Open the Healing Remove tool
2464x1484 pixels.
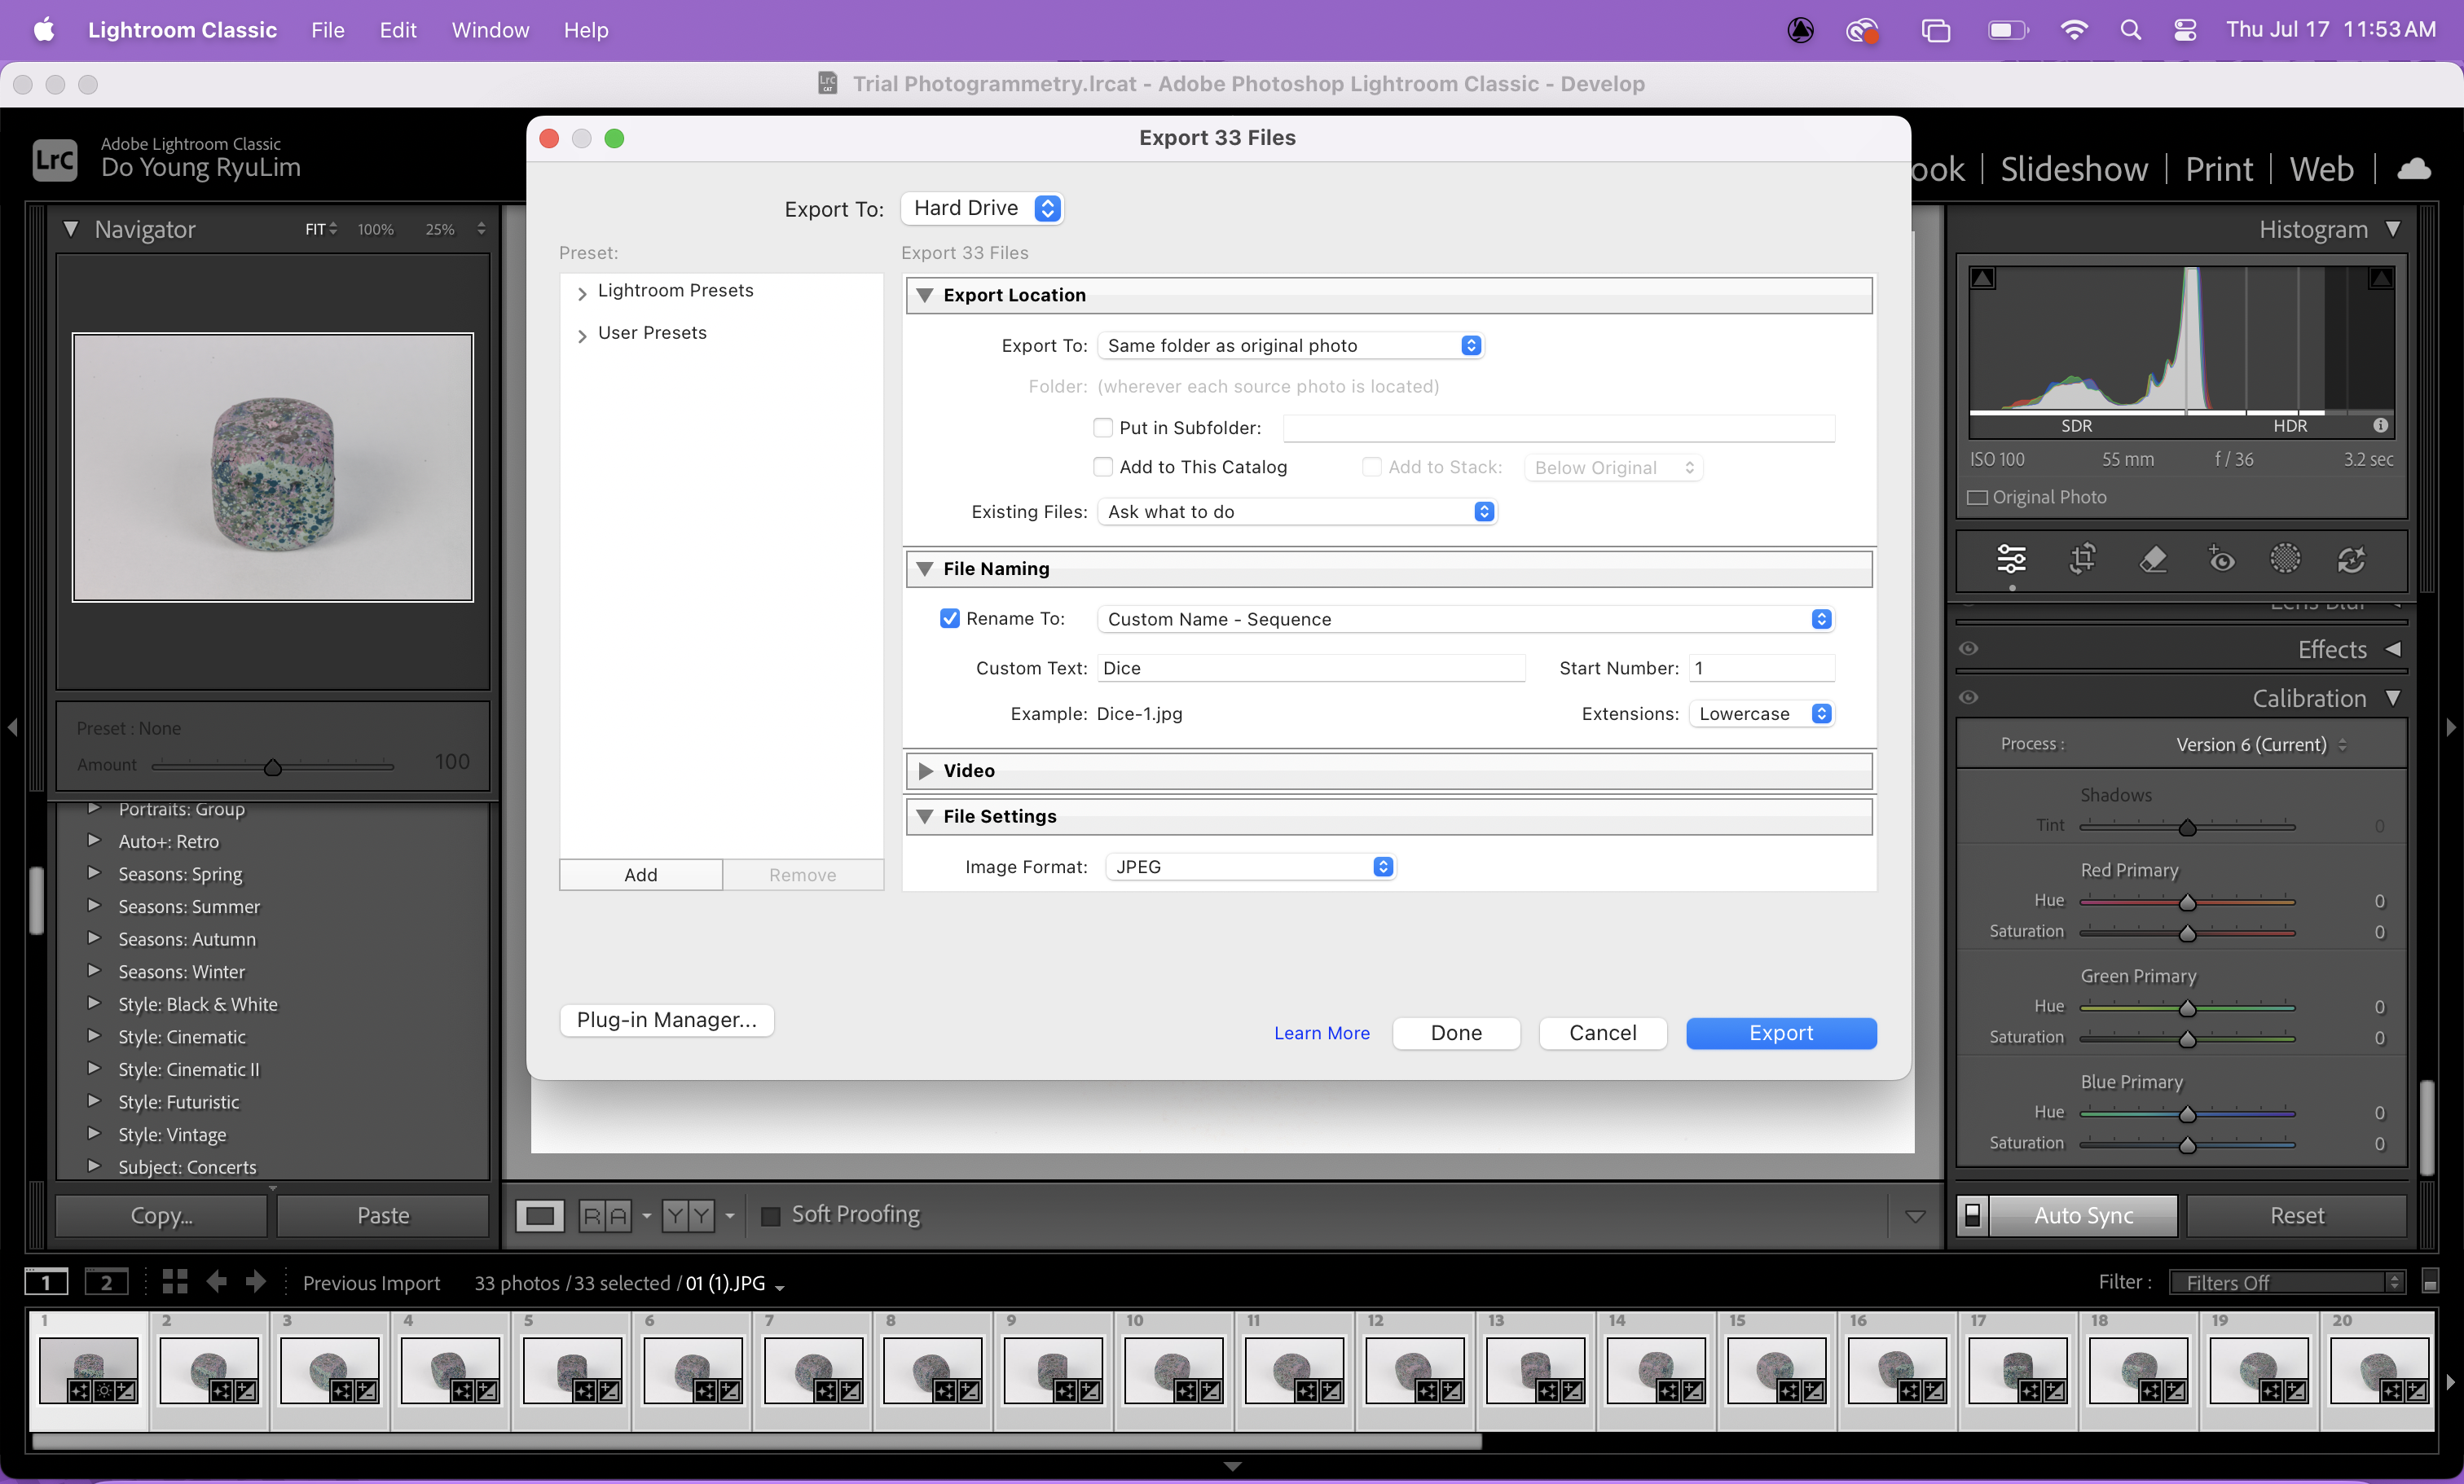click(x=2153, y=560)
